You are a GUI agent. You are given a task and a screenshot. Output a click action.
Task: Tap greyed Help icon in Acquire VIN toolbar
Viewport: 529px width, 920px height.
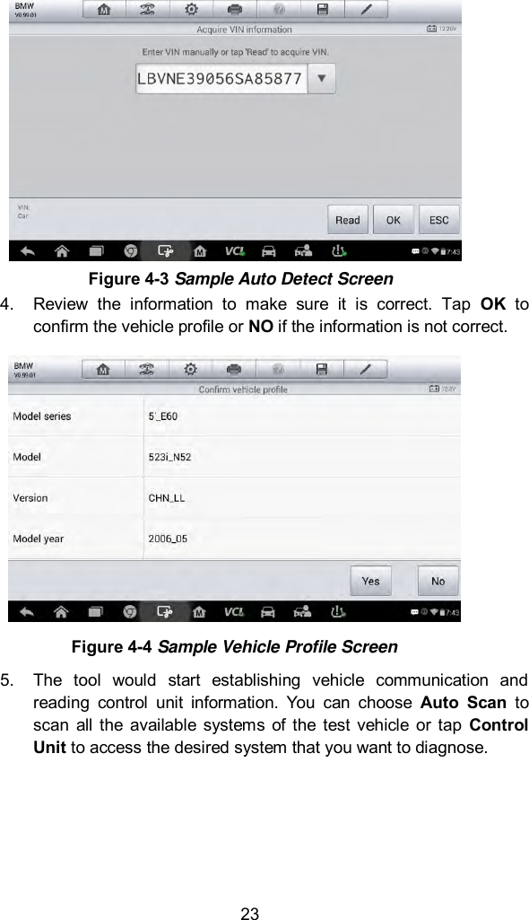click(279, 9)
